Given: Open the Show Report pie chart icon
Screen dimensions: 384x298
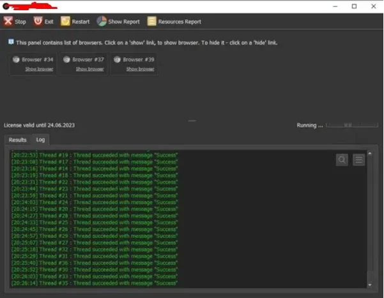Looking at the screenshot, I should [102, 21].
